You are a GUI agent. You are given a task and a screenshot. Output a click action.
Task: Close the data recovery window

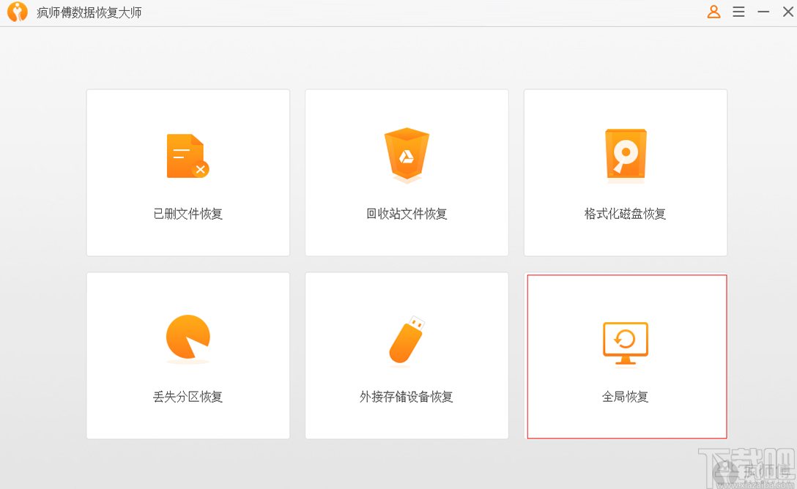(788, 12)
